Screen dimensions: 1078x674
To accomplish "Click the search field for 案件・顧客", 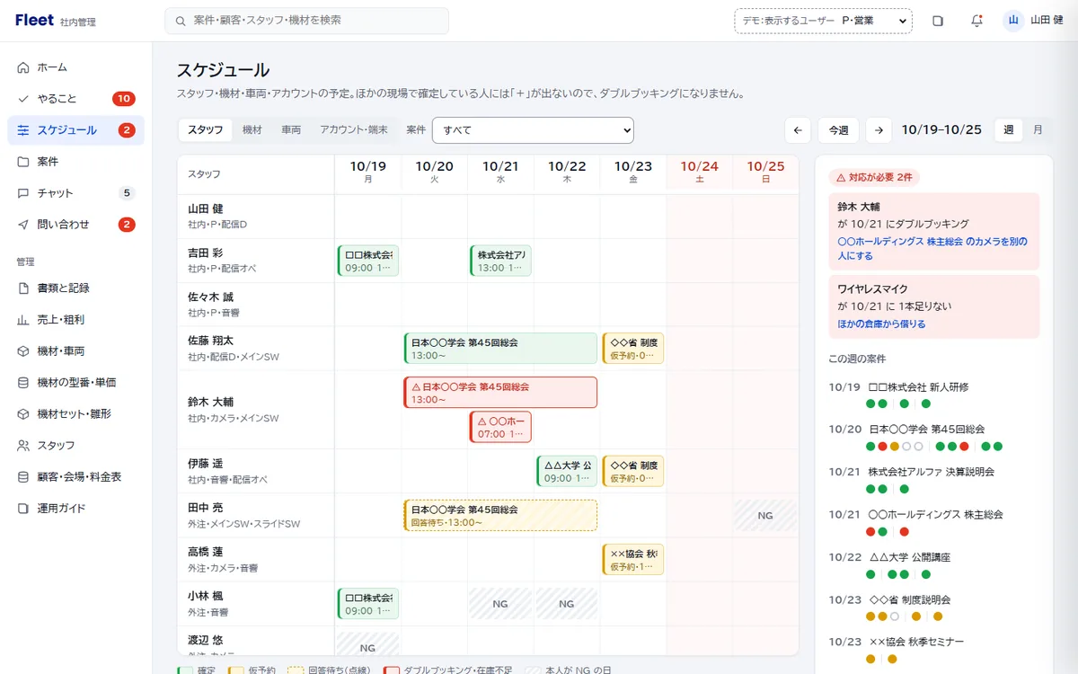I will point(306,21).
